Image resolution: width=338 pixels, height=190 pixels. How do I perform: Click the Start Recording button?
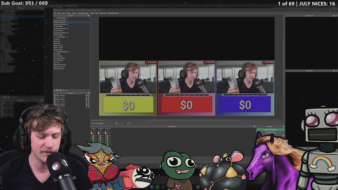tap(270, 132)
